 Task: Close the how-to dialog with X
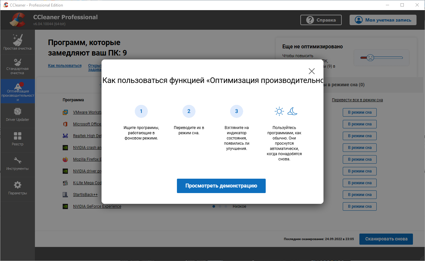tap(311, 71)
